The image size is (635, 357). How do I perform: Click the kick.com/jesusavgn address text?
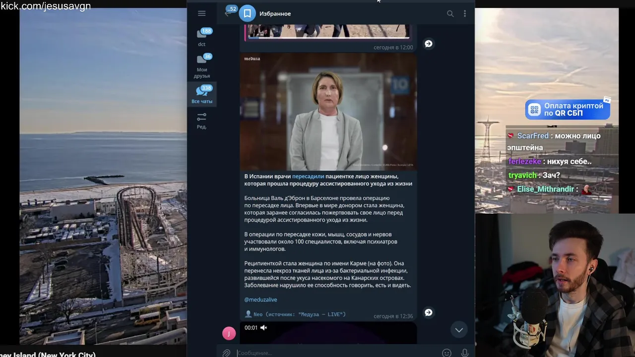(46, 6)
